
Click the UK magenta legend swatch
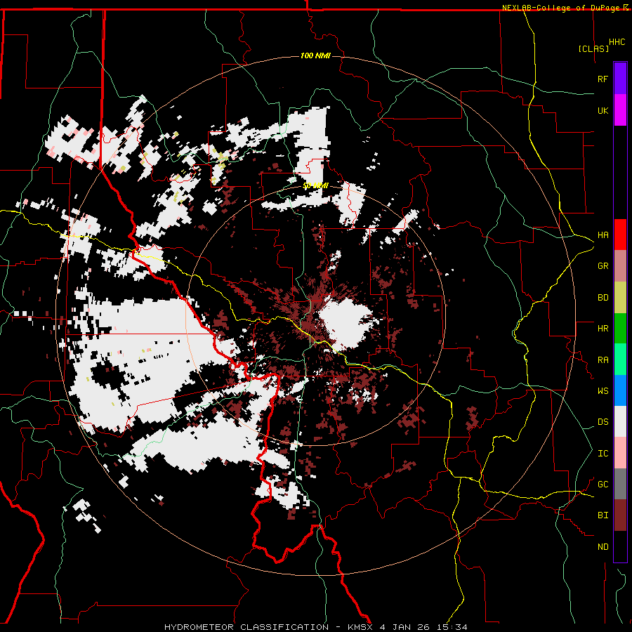click(x=620, y=110)
